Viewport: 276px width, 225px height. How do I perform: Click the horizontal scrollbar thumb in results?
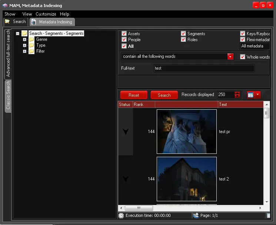tap(139, 208)
